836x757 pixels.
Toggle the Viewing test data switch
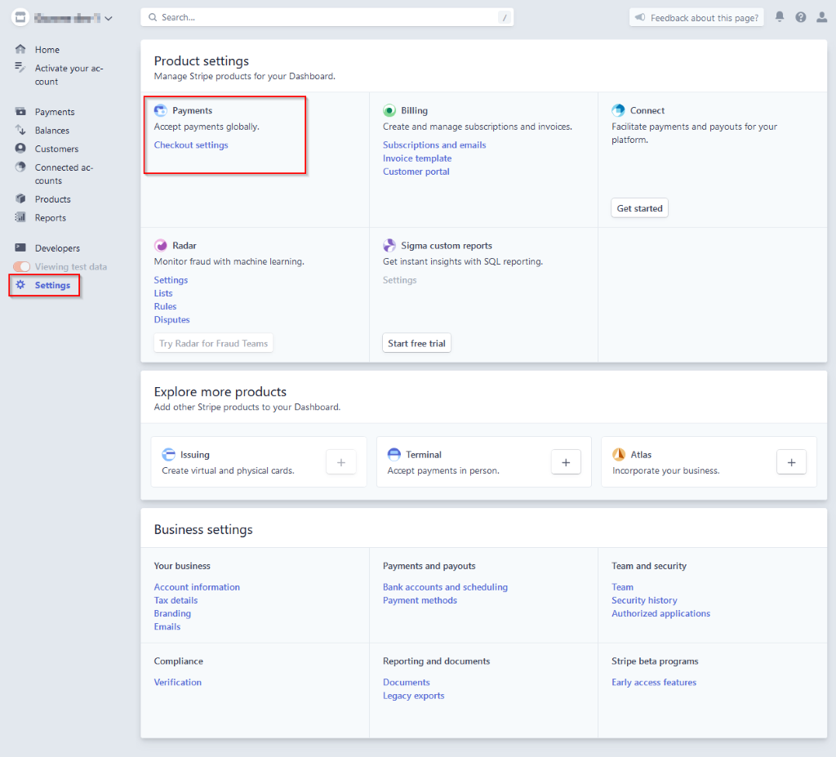22,266
